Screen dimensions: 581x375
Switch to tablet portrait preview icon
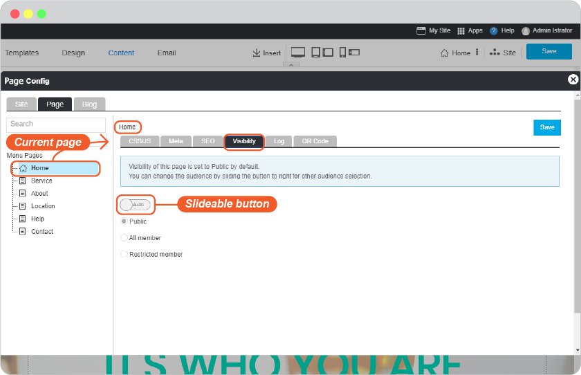[315, 53]
